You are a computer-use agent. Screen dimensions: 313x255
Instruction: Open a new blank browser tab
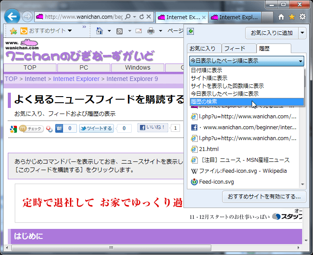point(267,17)
